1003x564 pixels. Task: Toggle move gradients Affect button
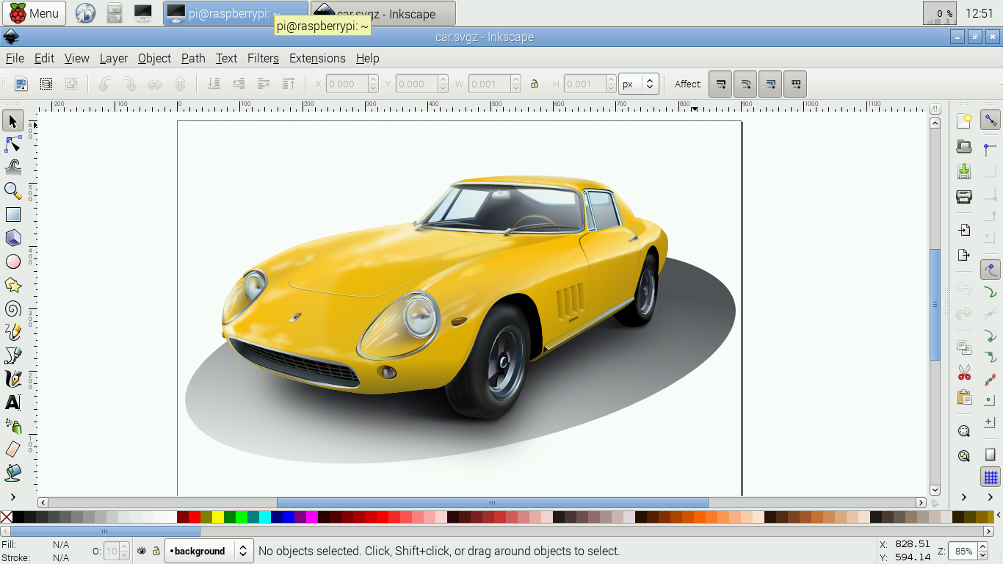pyautogui.click(x=770, y=84)
